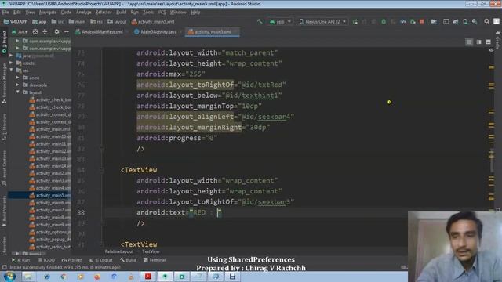Open the Nexus One API 22 device dropdown
This screenshot has height=282, width=502.
(x=322, y=21)
